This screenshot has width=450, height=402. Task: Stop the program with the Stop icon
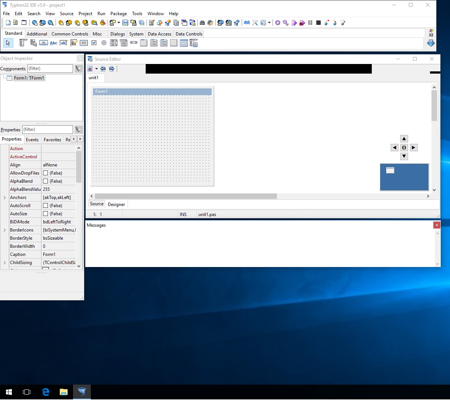pos(318,23)
